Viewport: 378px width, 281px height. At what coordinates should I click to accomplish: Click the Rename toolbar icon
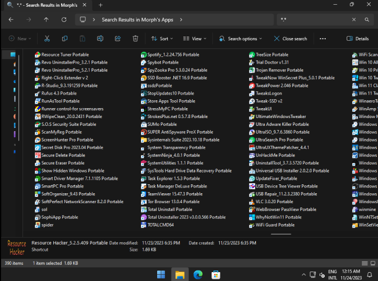pos(100,39)
